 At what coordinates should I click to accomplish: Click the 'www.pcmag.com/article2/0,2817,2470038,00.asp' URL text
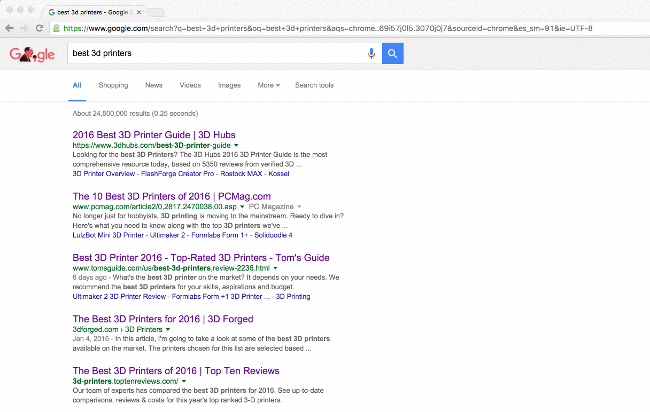[x=154, y=207]
